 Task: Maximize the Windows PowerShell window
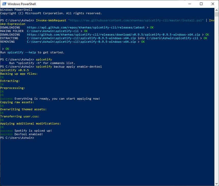(201, 4)
